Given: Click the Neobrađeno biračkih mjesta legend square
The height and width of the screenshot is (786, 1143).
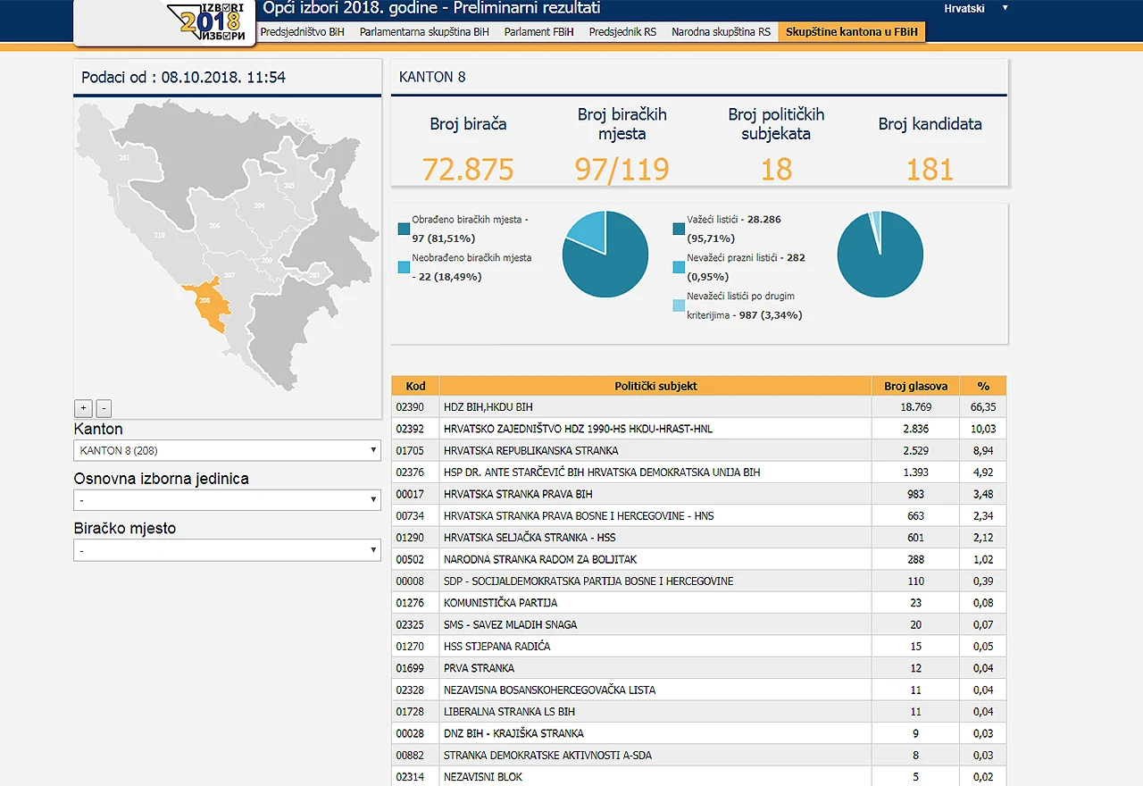Looking at the screenshot, I should (x=405, y=267).
